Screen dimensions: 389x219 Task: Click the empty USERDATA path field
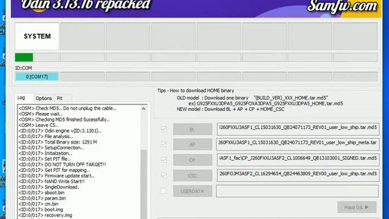(297, 191)
